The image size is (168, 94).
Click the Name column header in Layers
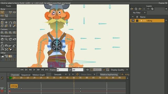pos(143,17)
